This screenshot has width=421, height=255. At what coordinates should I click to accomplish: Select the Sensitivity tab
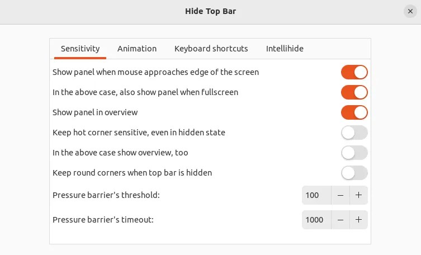point(80,49)
